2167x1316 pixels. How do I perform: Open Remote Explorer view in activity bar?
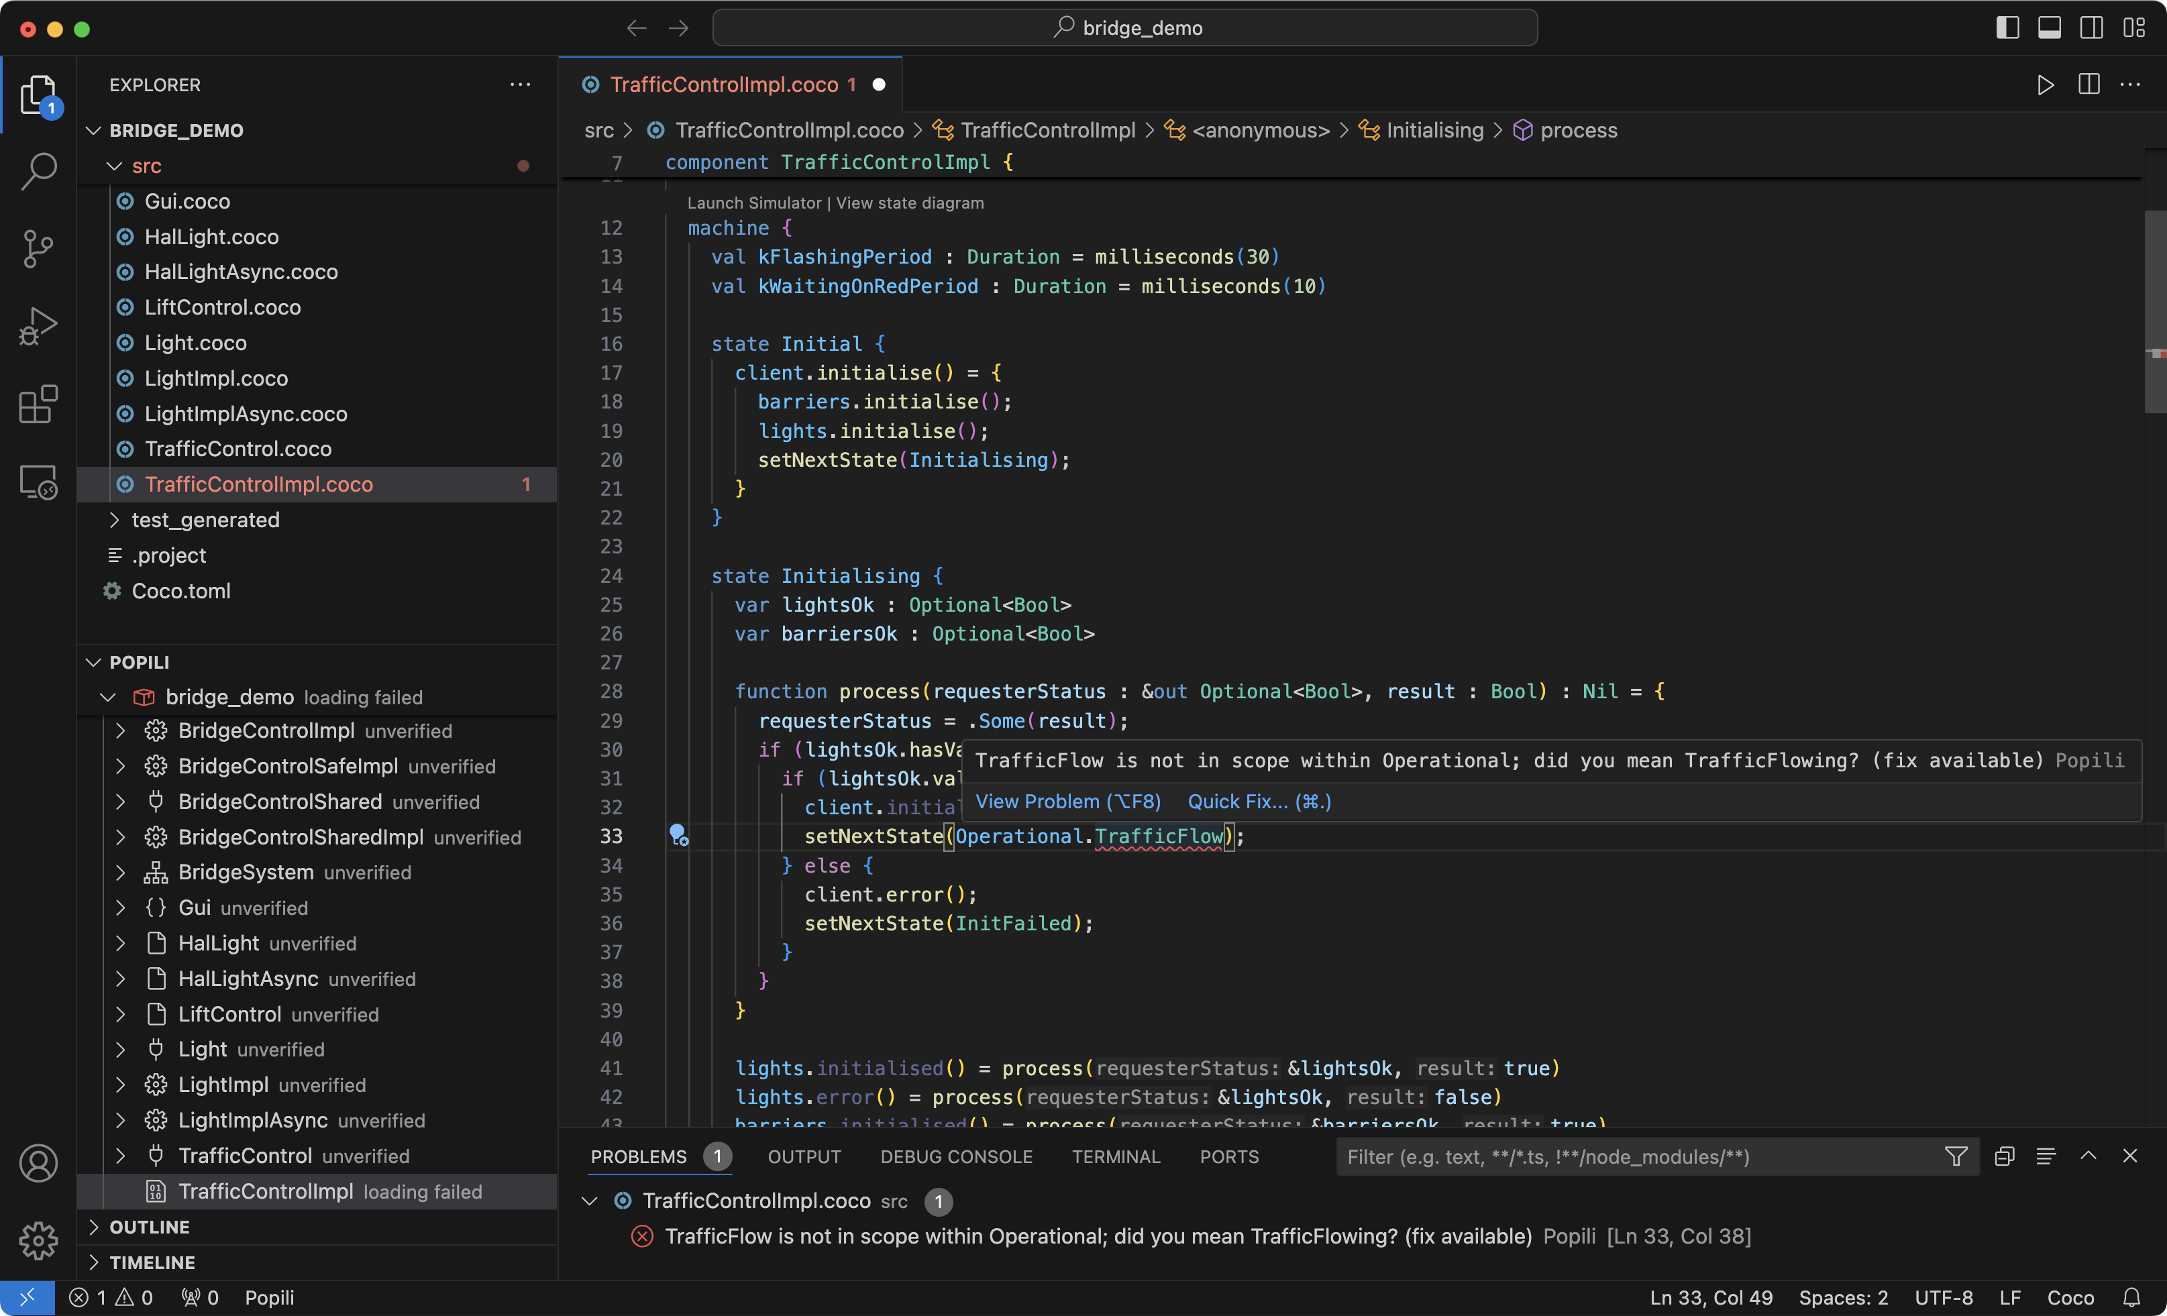tap(38, 482)
